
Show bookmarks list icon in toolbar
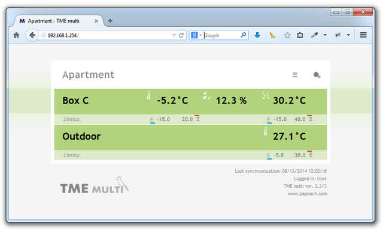pos(300,35)
